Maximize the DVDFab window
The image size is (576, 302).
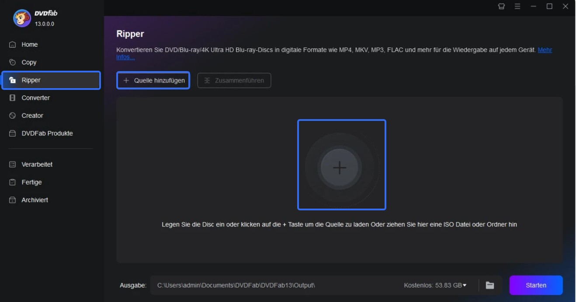[549, 6]
